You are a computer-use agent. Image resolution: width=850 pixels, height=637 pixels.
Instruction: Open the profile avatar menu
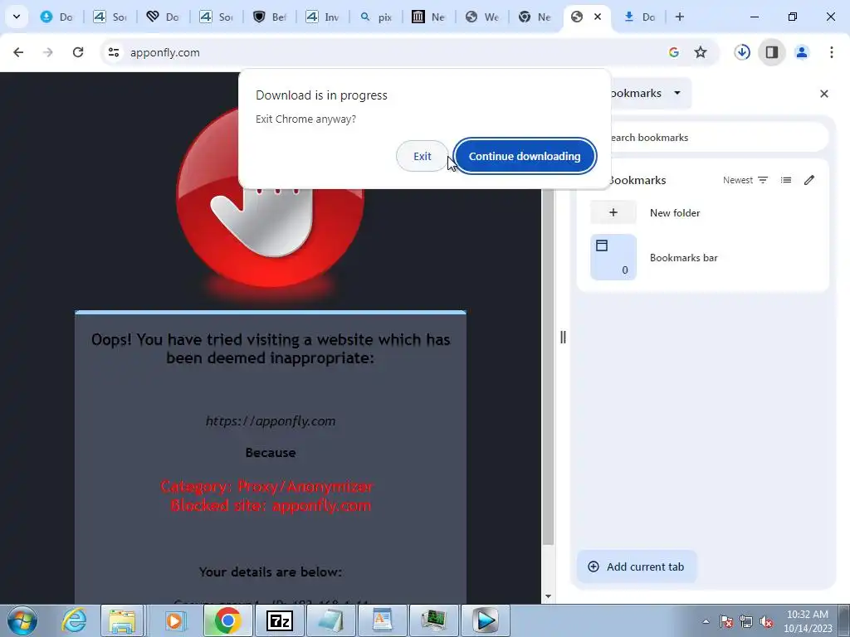802,52
